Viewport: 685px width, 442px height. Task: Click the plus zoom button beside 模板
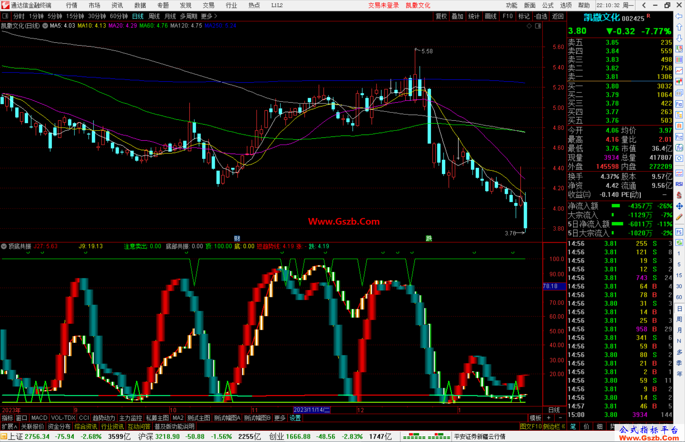[x=549, y=418]
